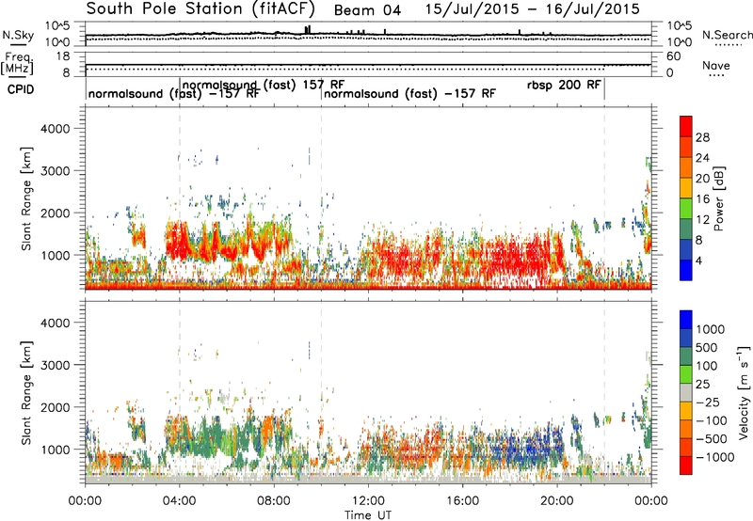Click the '500' Velocity scale value

click(707, 348)
